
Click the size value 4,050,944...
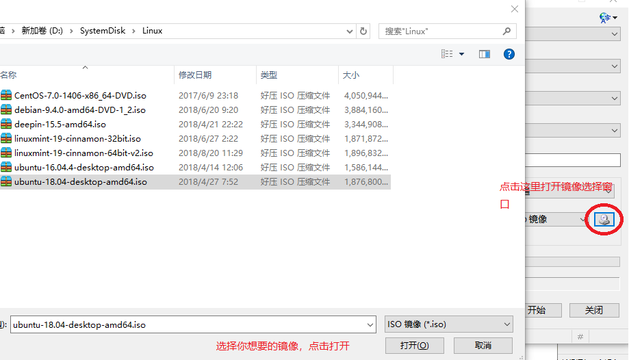click(x=366, y=96)
